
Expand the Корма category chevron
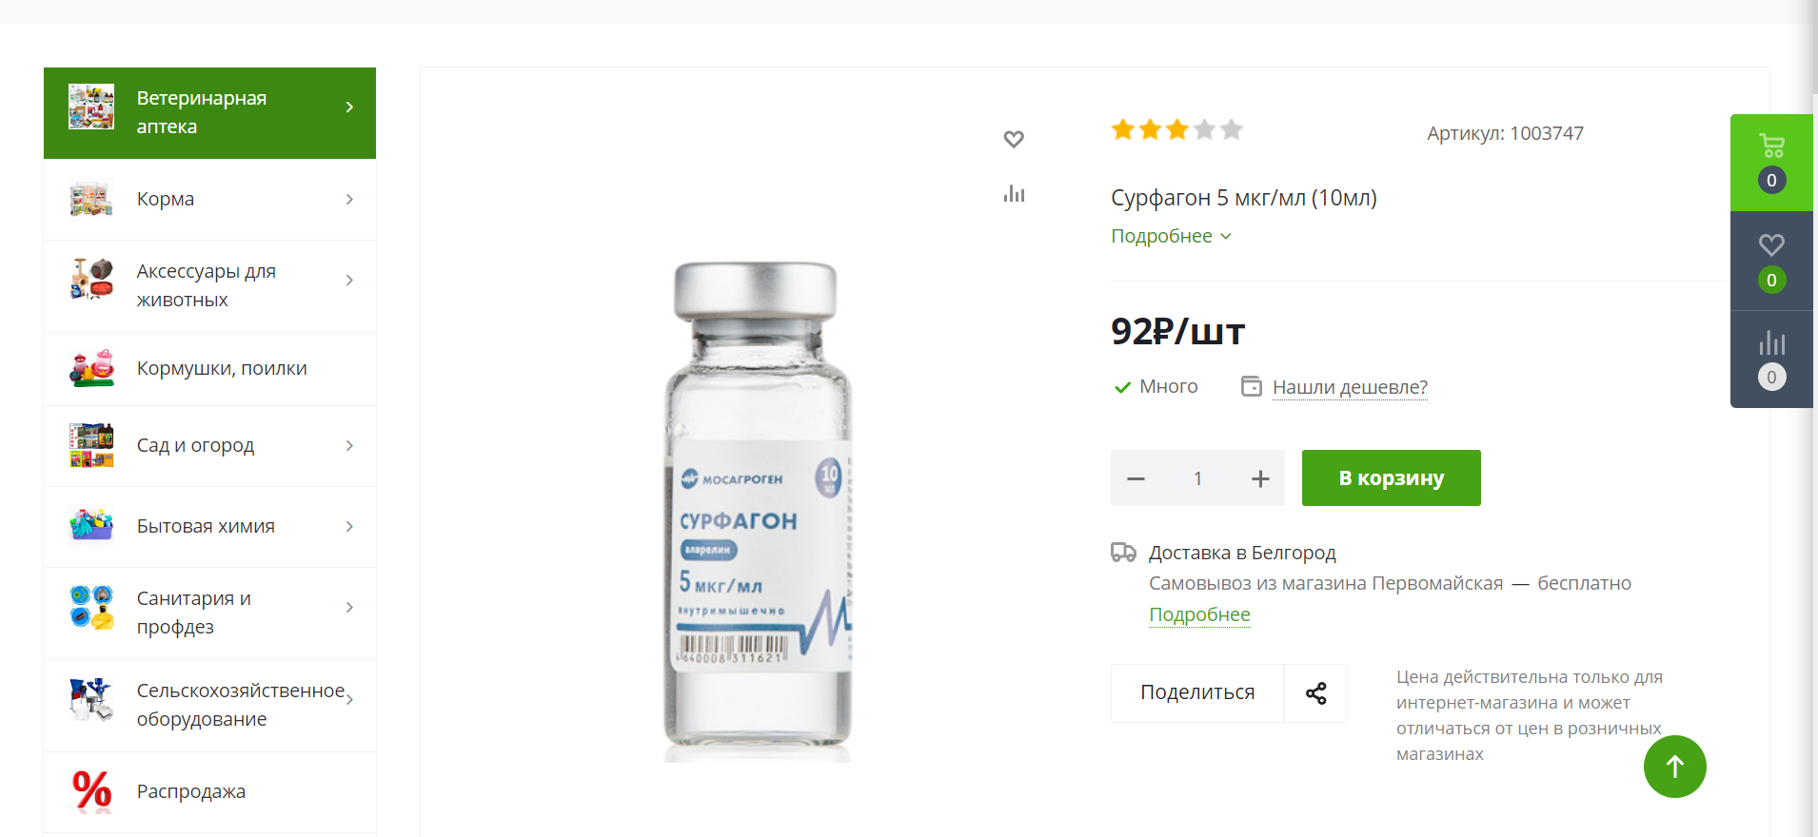pos(349,199)
